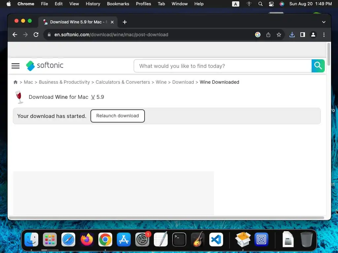Open Firefox from the Dock
Viewport: 338px width, 253px height.
(87, 239)
